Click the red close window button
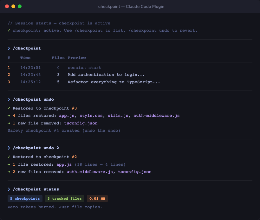 tap(7, 6)
